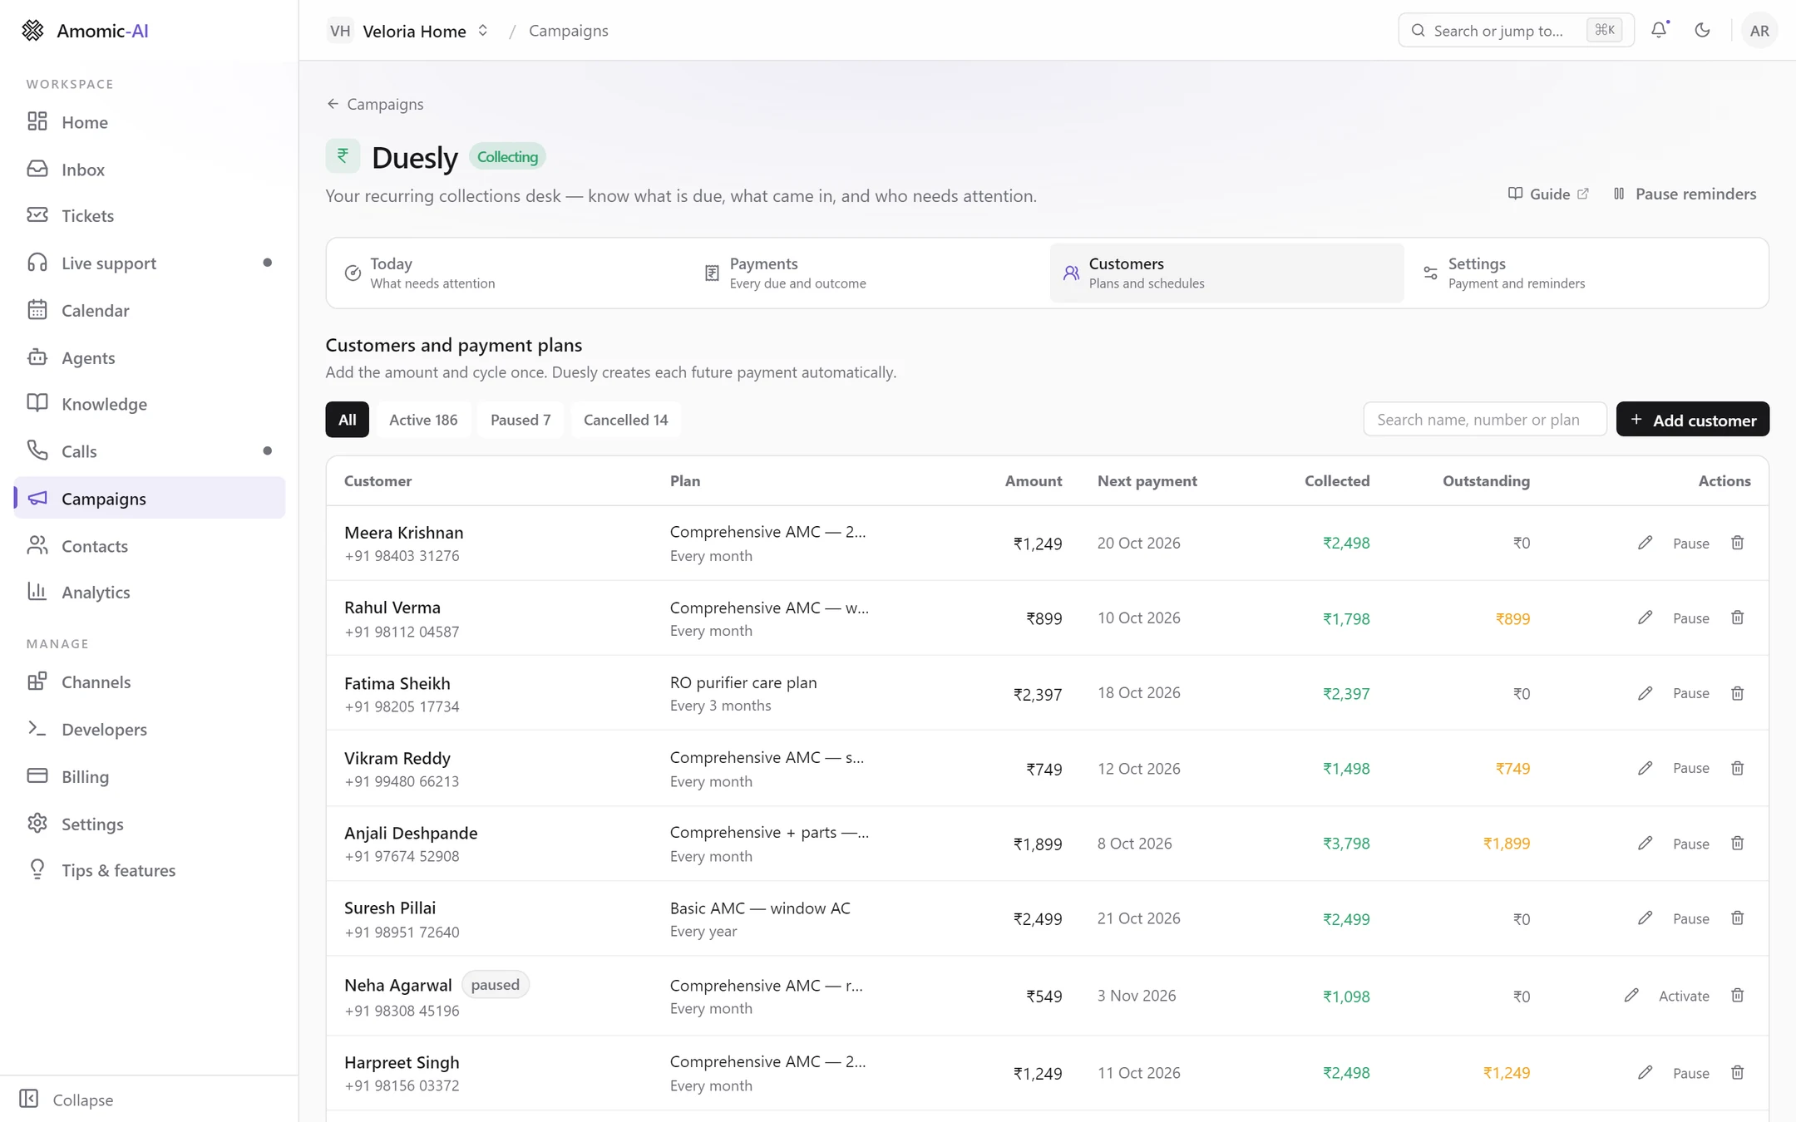
Task: Delete Vikram Reddy trash icon
Action: (1737, 768)
